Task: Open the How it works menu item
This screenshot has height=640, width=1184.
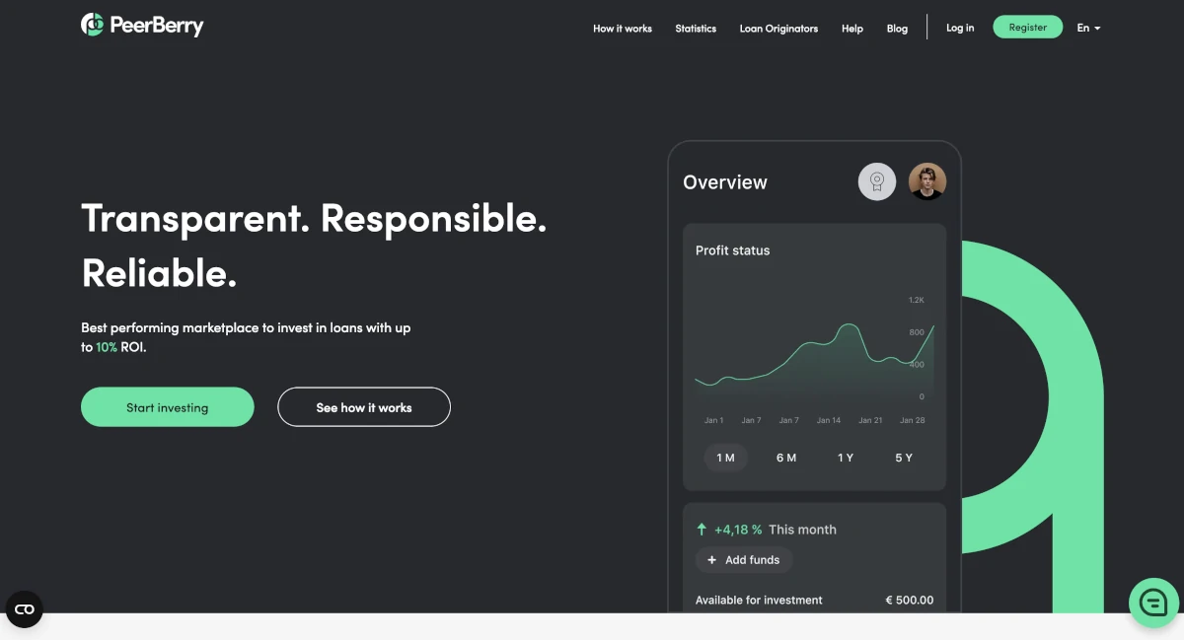Action: [623, 29]
